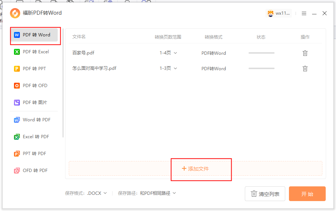The width and height of the screenshot is (336, 211).
Task: Click the purple picture icon for PDF 转 图片
Action: [17, 103]
